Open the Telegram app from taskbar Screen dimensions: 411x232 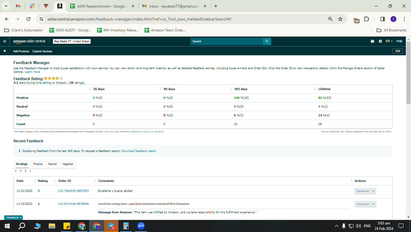click(111, 226)
